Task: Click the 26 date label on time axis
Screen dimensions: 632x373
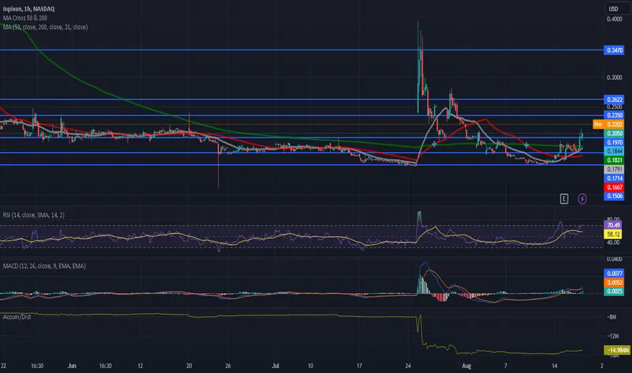Action: click(228, 366)
